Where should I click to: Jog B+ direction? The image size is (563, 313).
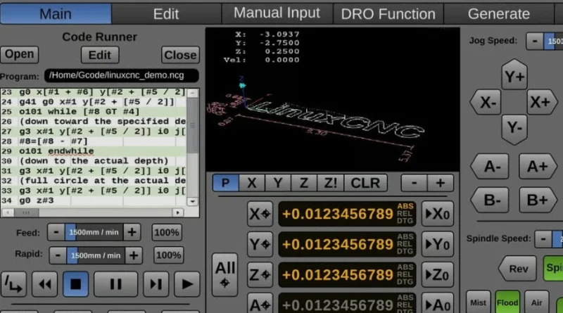click(x=538, y=200)
